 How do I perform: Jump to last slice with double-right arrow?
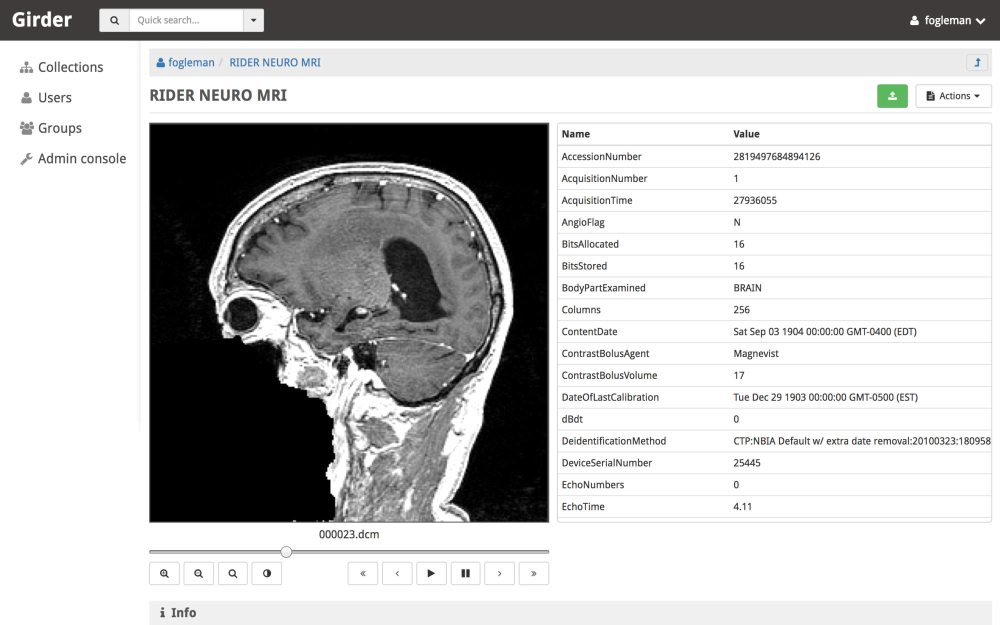point(533,573)
